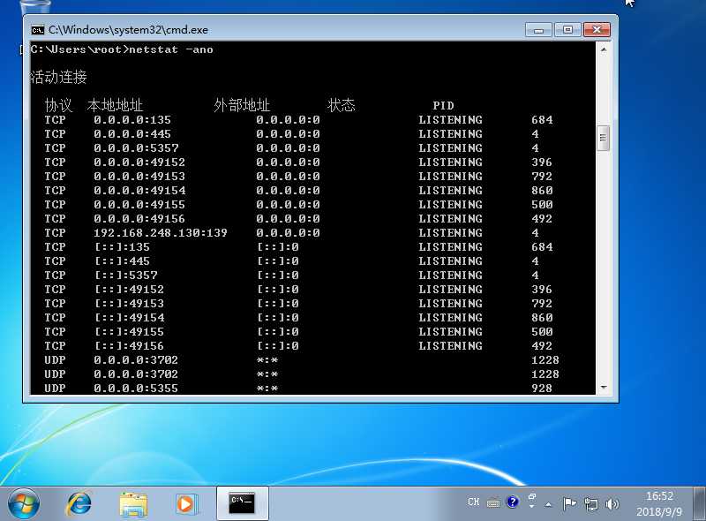Screen dimensions: 706x521
Task: Click the 状态 column header
Action: click(342, 105)
